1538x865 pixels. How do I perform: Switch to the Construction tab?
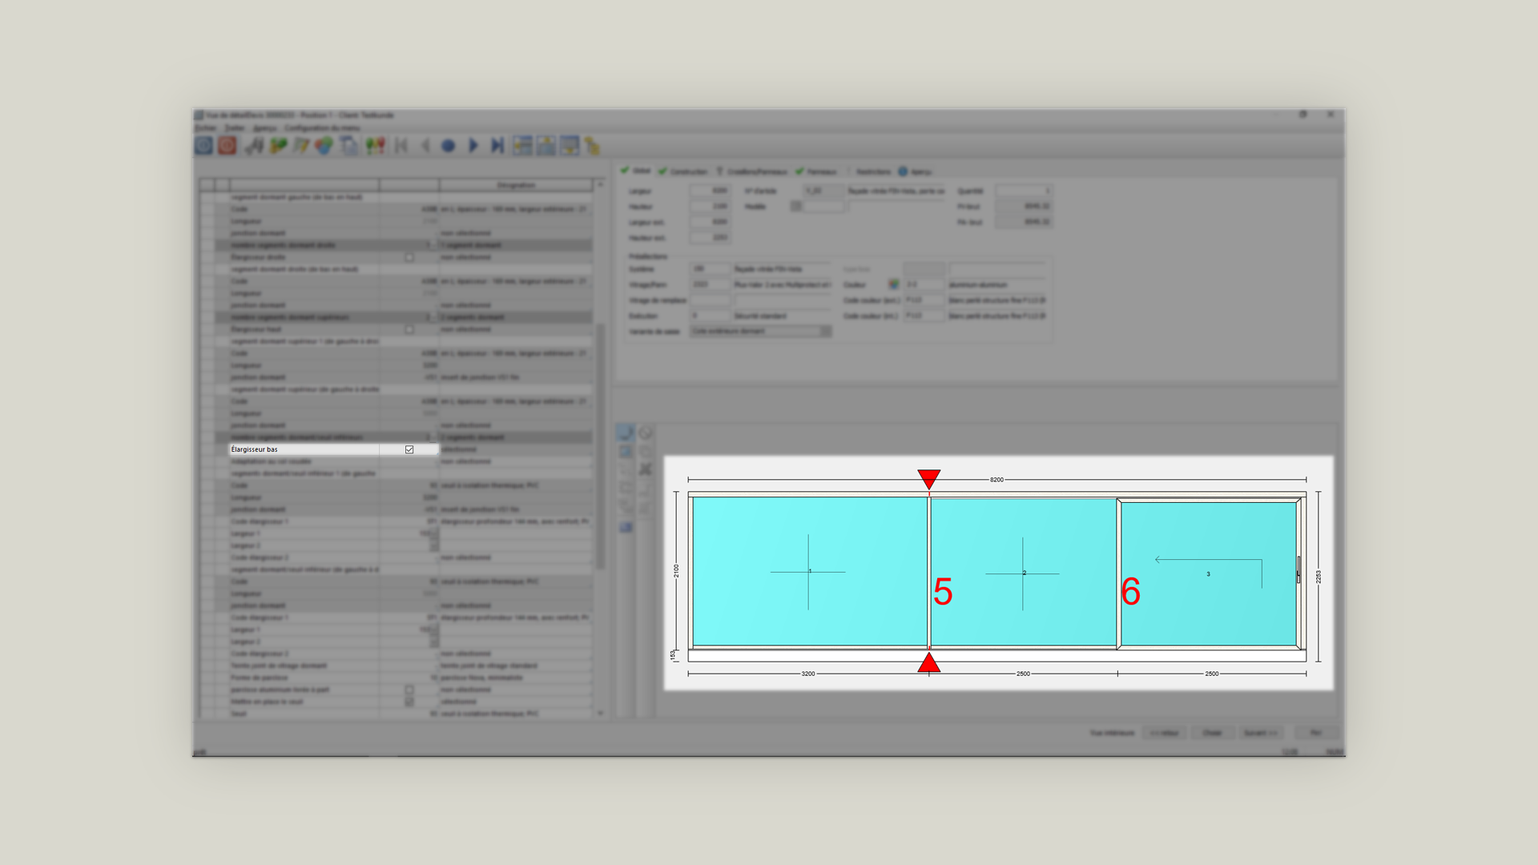[683, 171]
